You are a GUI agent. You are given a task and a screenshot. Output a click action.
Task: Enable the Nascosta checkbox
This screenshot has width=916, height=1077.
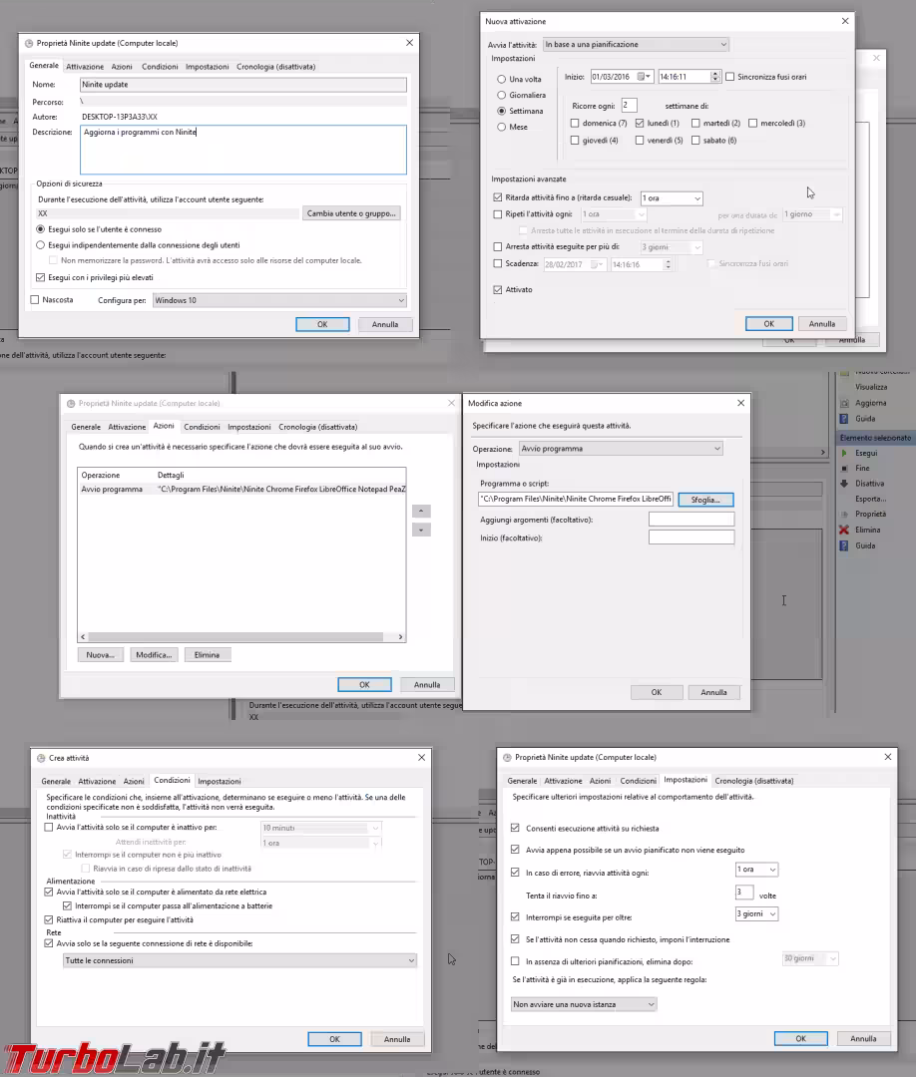click(35, 300)
